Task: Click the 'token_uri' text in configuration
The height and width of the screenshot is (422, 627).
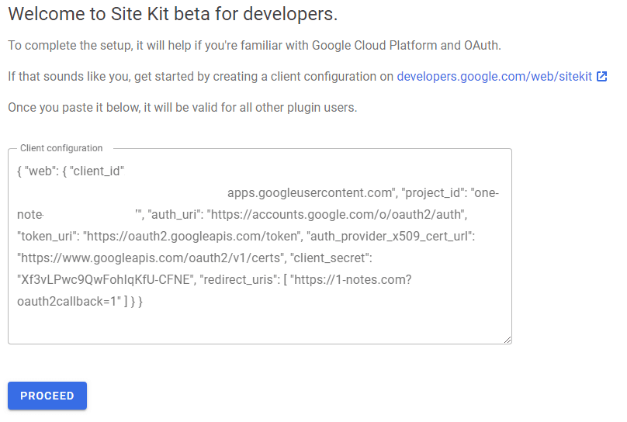Action: [47, 237]
